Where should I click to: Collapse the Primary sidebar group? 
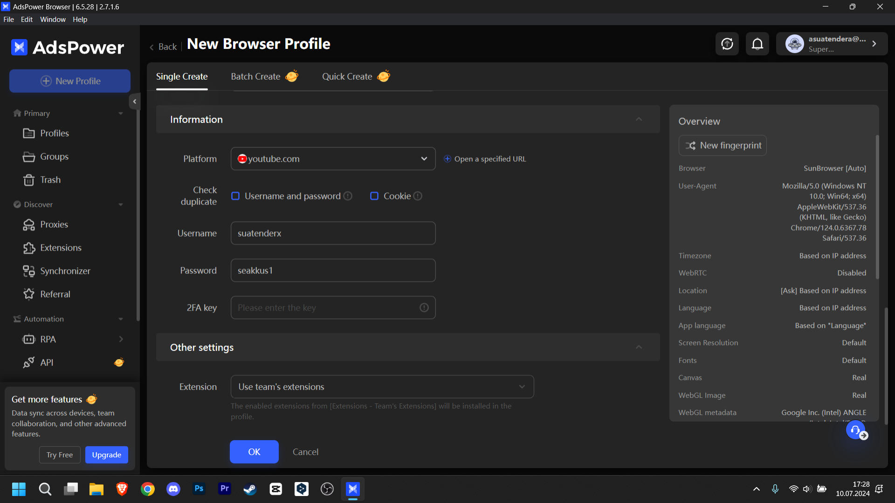tap(121, 113)
